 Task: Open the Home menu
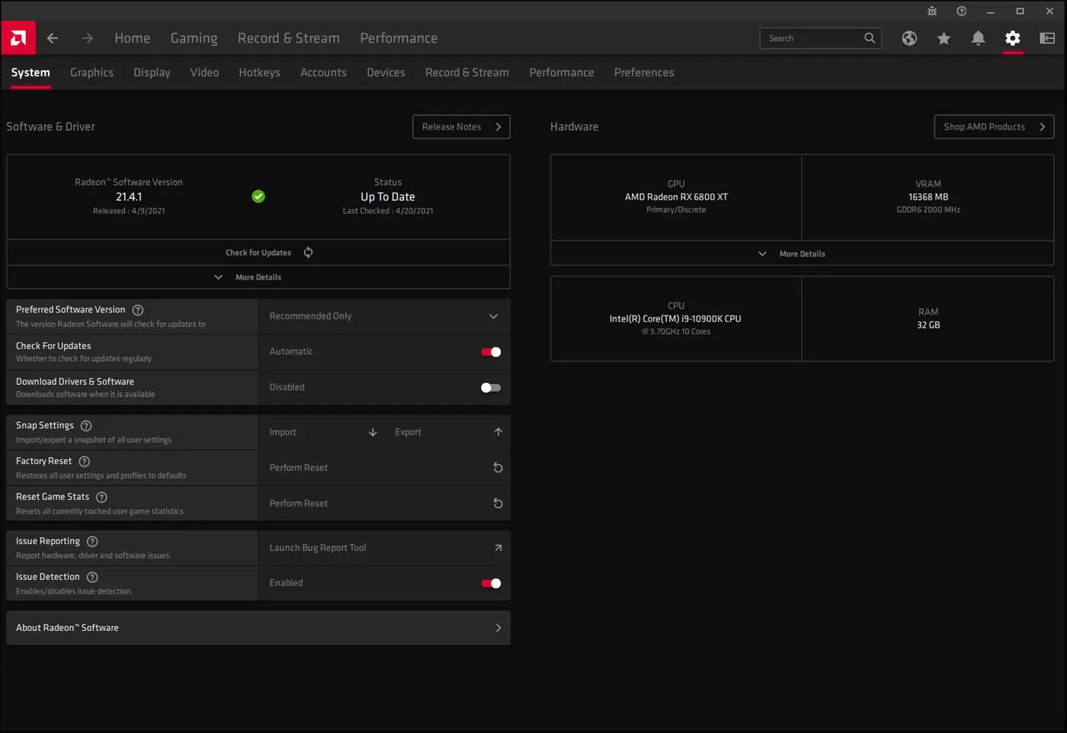[133, 38]
